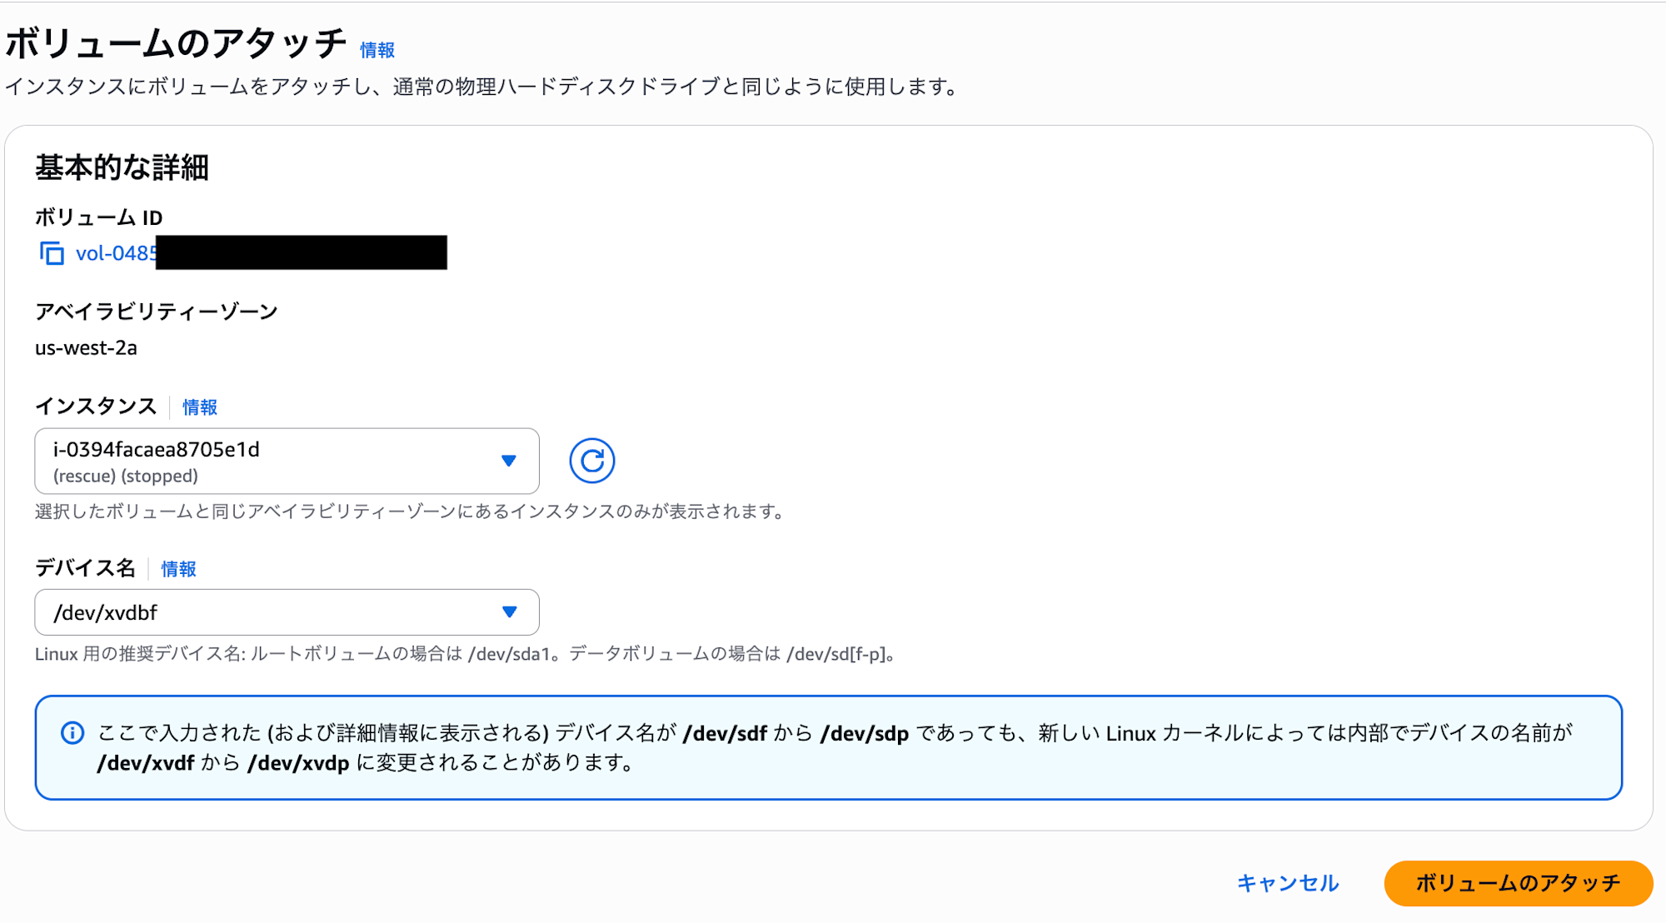Open the device name dropdown /dev/xvdbf
The height and width of the screenshot is (923, 1666).
pos(287,612)
